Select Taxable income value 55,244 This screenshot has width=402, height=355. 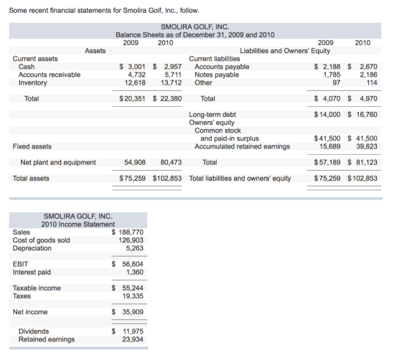pyautogui.click(x=133, y=288)
